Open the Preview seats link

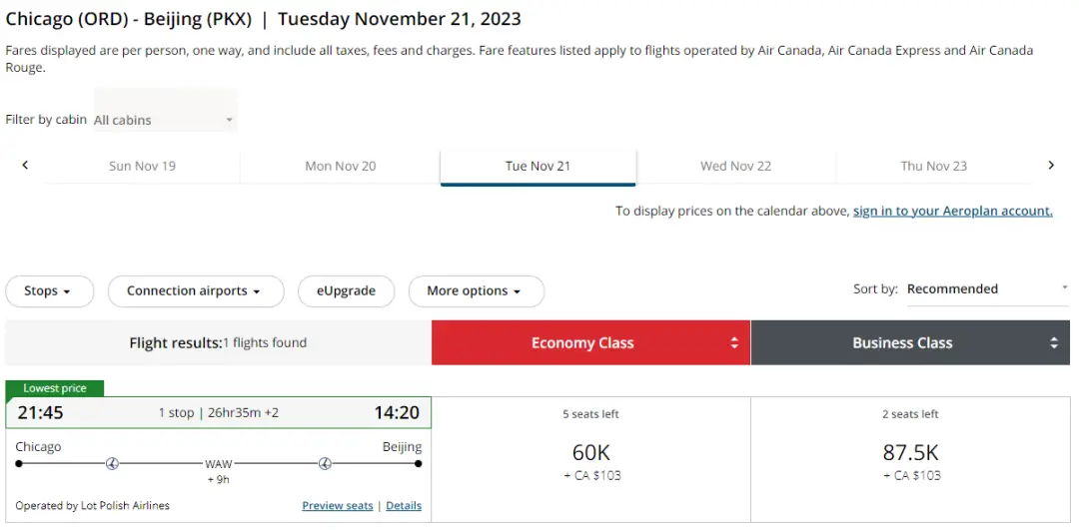pos(338,506)
